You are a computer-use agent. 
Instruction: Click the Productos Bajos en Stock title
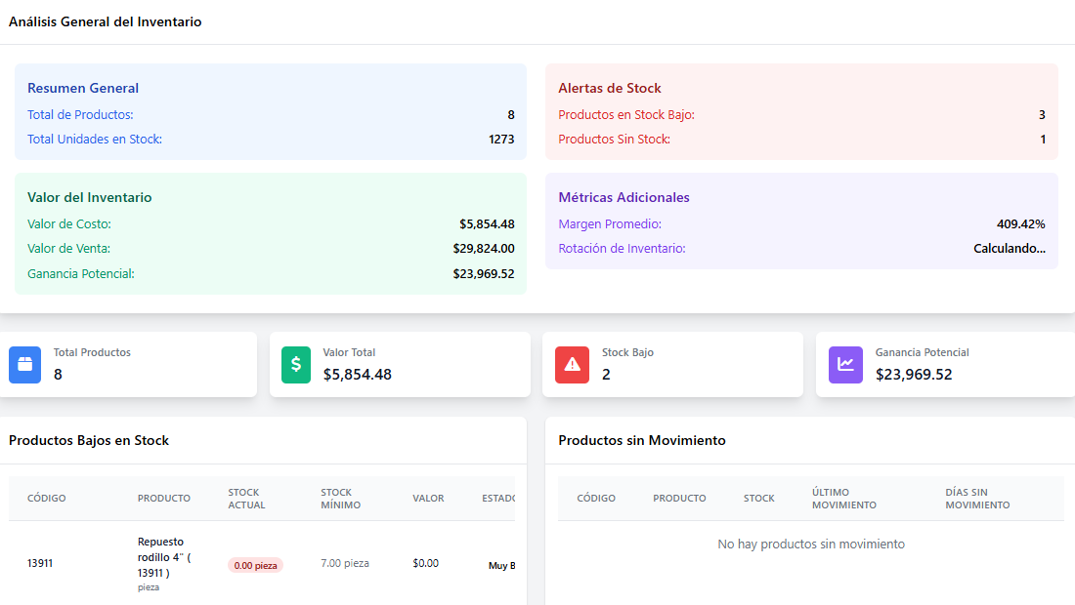[90, 440]
